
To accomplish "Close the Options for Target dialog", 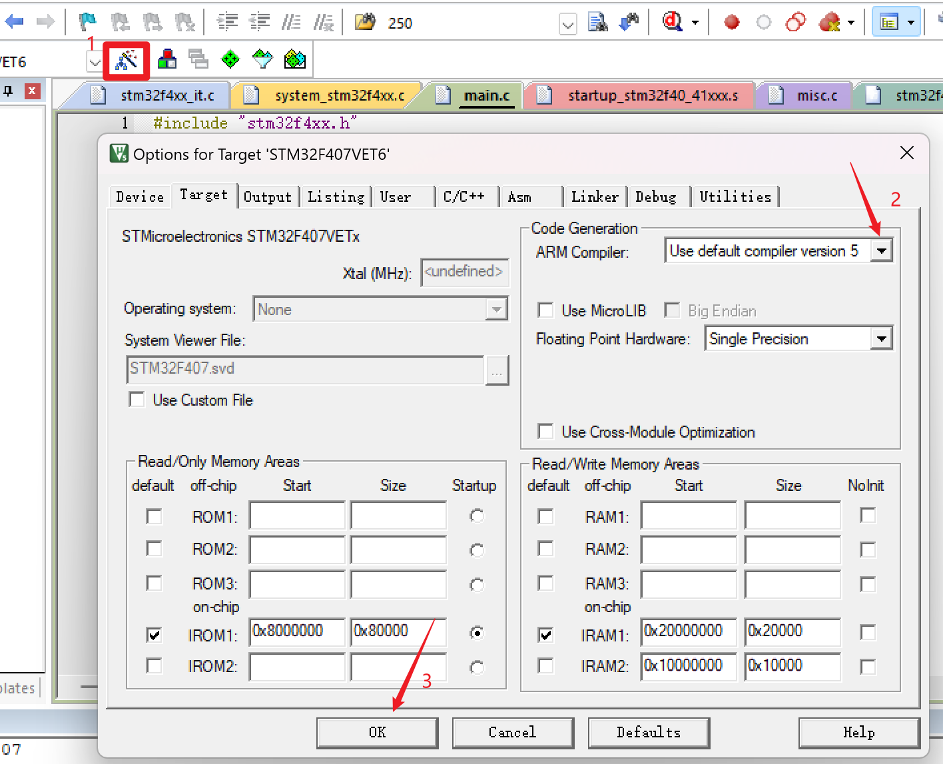I will click(x=907, y=153).
